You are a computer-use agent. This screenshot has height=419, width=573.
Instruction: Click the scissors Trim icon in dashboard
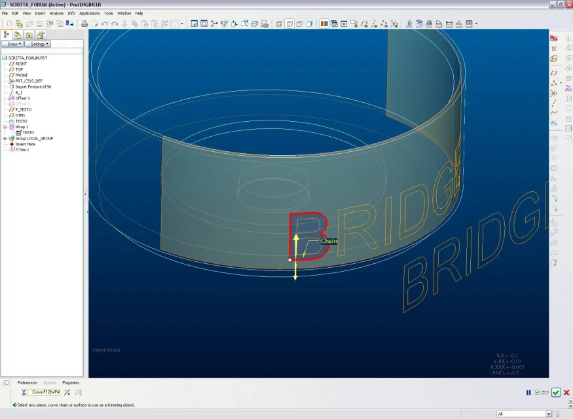point(24,392)
